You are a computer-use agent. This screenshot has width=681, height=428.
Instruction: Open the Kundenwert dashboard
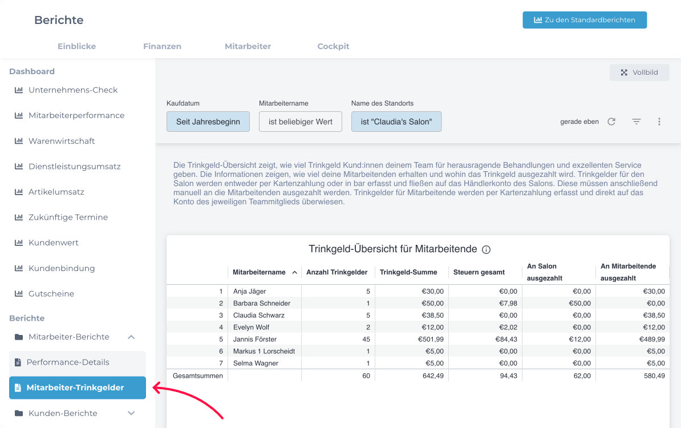click(x=54, y=243)
